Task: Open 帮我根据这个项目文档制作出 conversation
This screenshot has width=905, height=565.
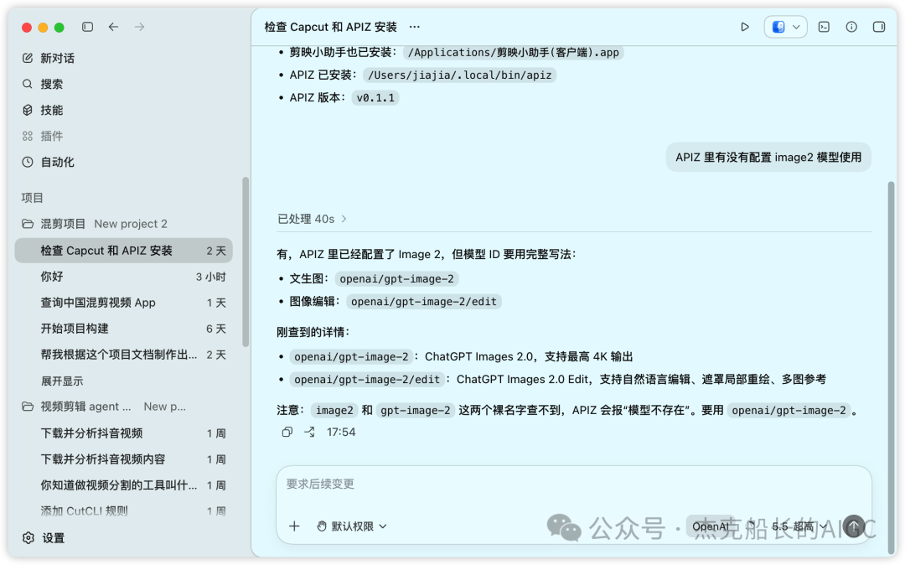Action: click(124, 355)
